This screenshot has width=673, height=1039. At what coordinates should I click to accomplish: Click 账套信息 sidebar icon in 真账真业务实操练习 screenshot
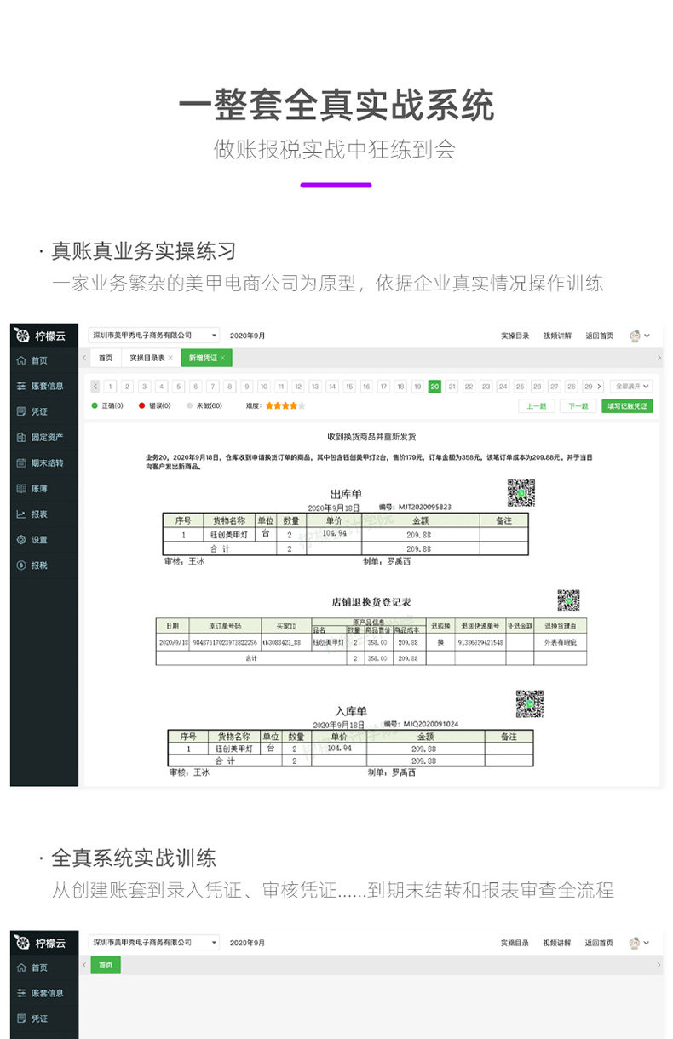pos(21,387)
